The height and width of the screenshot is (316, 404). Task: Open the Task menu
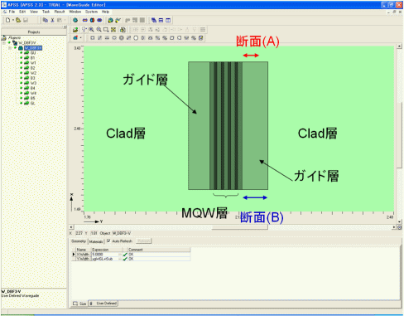(x=46, y=12)
